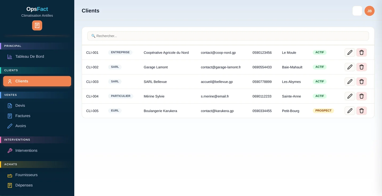Edit client CLI-001 with the pencil icon

pos(350,52)
